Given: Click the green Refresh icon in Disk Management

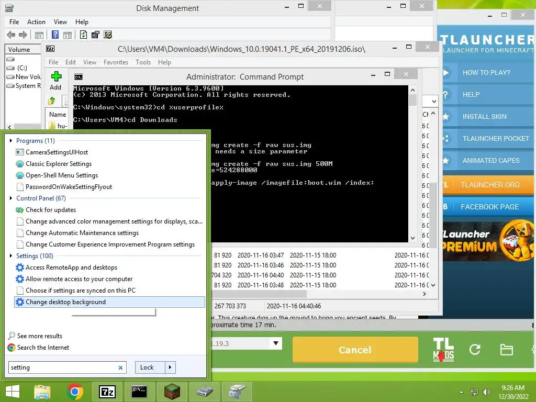Looking at the screenshot, I should pos(83,35).
